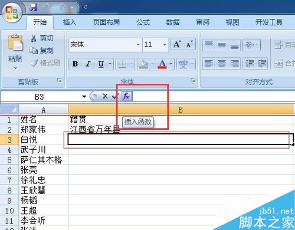Click the merge cells icon
Viewport: 295px width, 230px height.
click(x=278, y=63)
